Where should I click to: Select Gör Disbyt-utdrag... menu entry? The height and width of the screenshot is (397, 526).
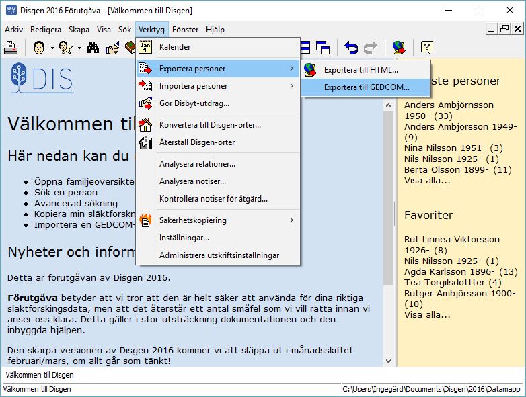click(218, 103)
